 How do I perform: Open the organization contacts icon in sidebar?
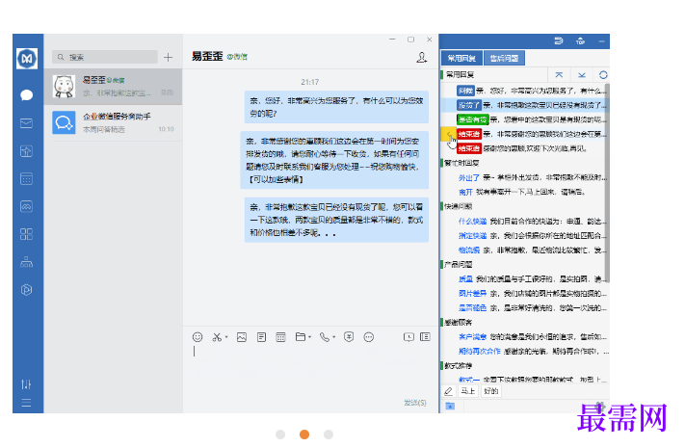[x=26, y=262]
